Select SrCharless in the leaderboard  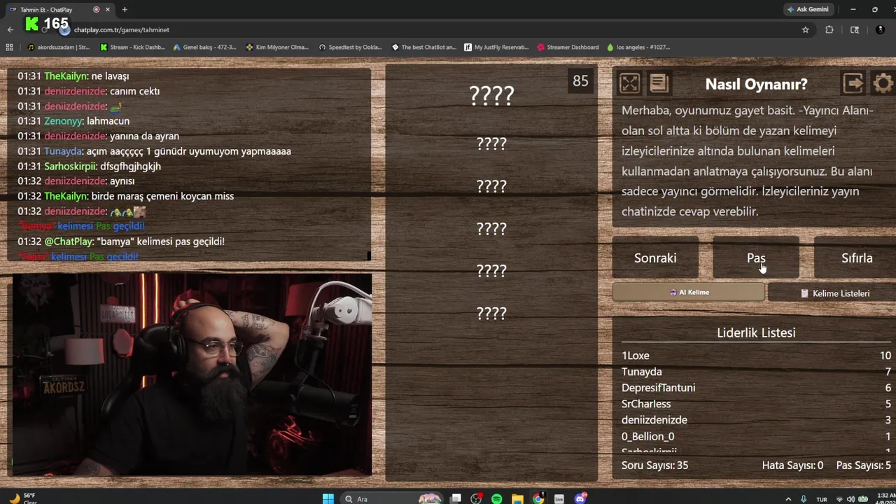756,404
